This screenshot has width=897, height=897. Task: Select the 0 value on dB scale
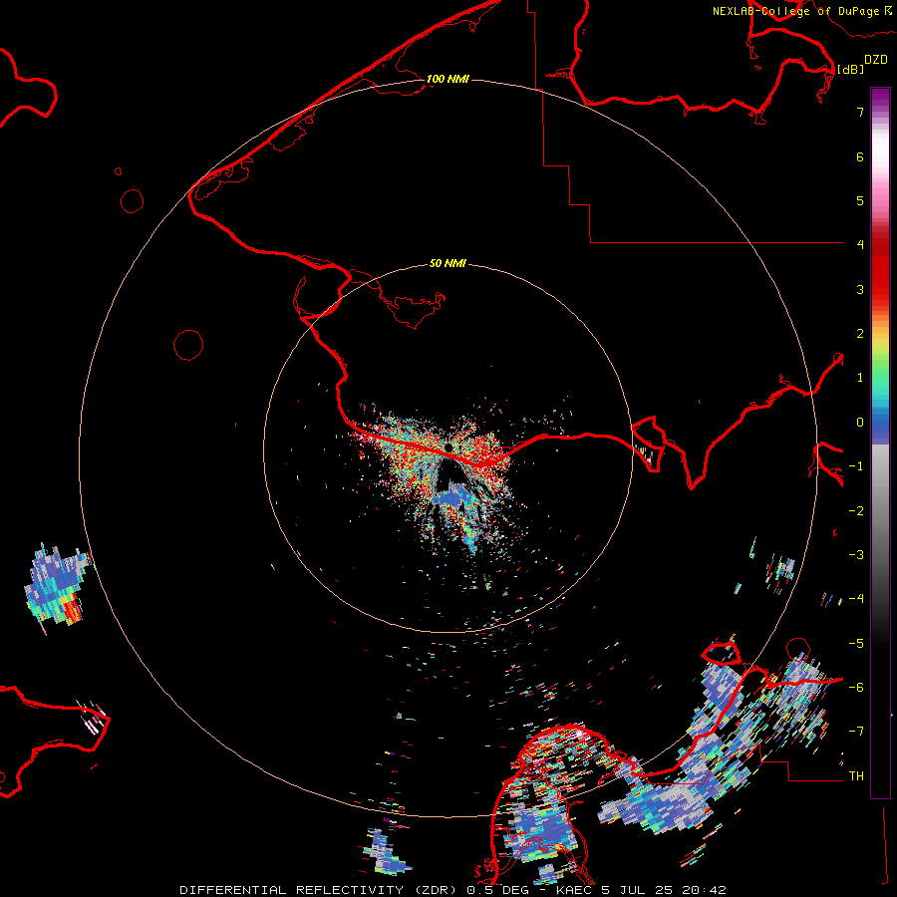coord(860,423)
